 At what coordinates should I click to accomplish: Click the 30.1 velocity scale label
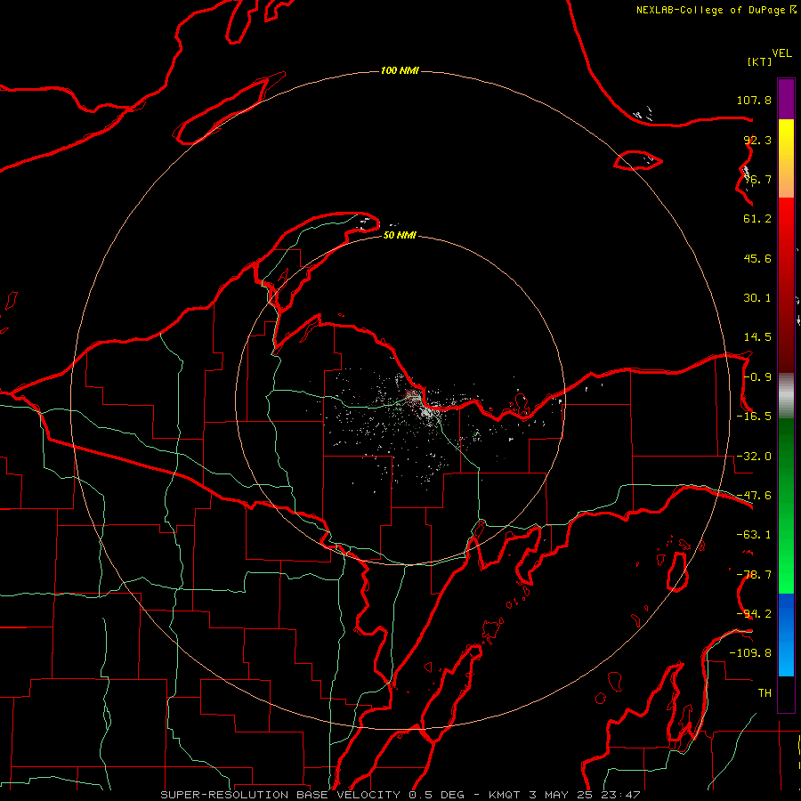tap(757, 298)
